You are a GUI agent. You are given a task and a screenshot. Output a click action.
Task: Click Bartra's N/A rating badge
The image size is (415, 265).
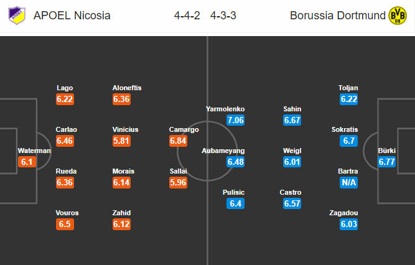(x=349, y=182)
